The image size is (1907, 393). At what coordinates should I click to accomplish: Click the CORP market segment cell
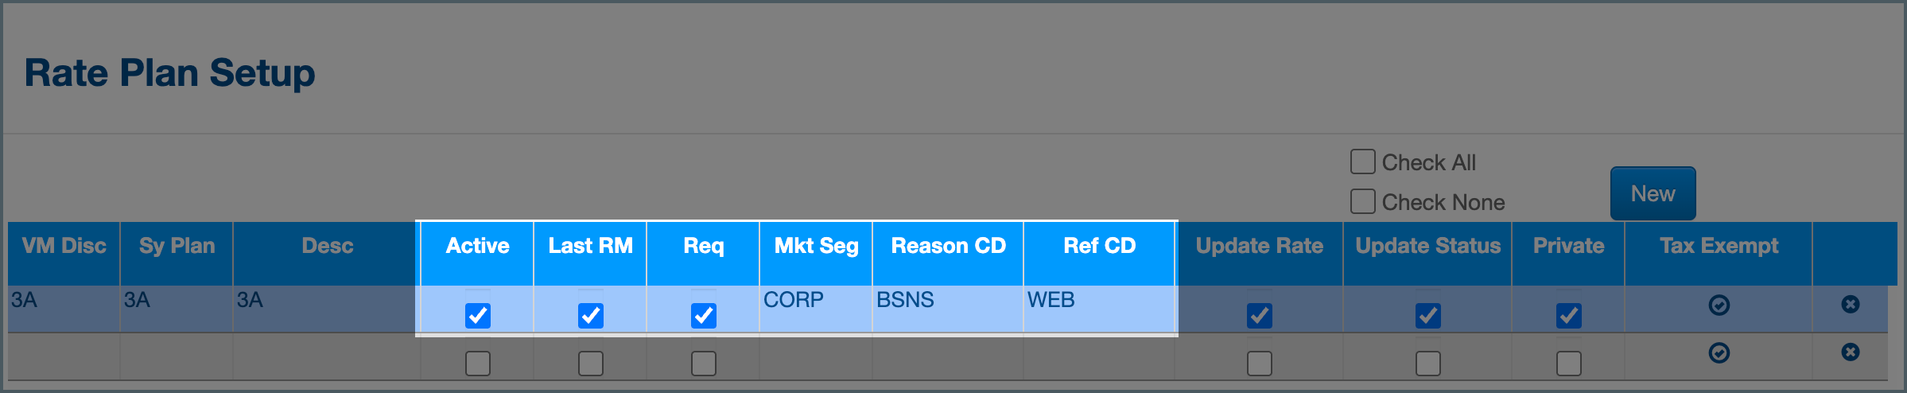pos(794,300)
